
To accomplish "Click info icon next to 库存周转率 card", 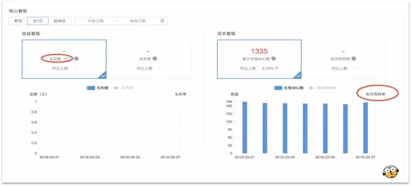I will point(354,59).
